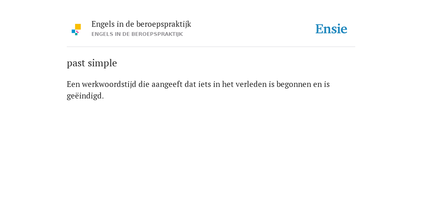This screenshot has width=422, height=211.
Task: Click 'beroepspraktijk' in the top title
Action: tap(164, 24)
